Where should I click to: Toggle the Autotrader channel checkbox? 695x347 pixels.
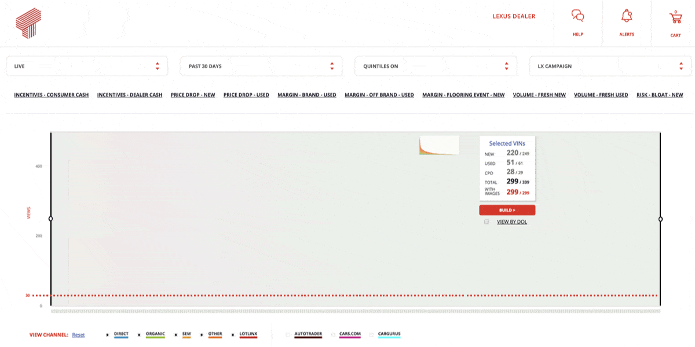pyautogui.click(x=288, y=334)
